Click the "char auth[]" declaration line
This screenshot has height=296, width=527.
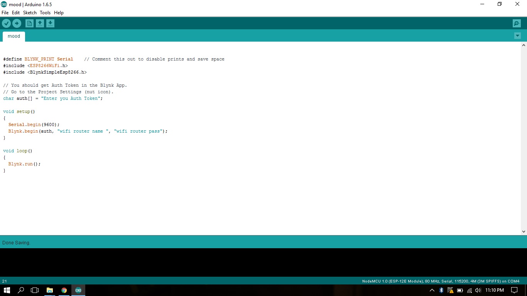coord(53,98)
